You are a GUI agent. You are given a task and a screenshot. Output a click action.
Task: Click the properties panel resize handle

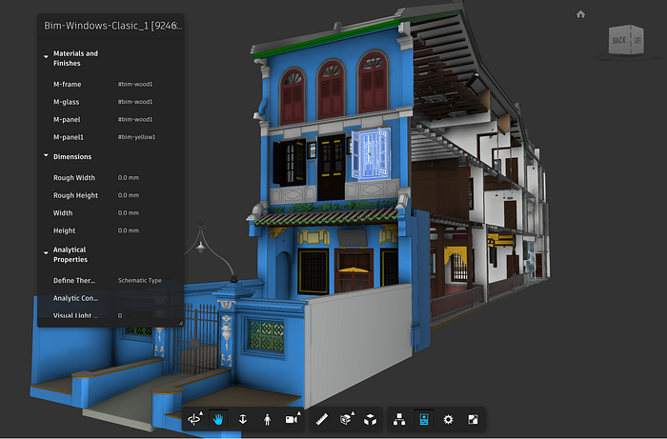[x=180, y=324]
